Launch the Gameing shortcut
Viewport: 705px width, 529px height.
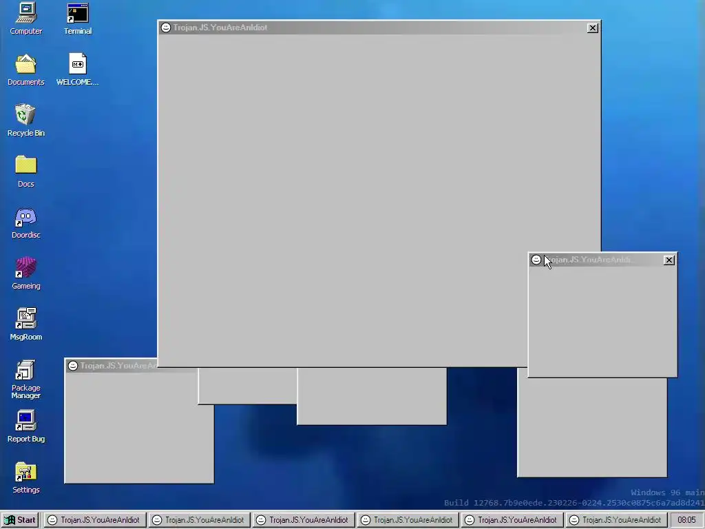pyautogui.click(x=25, y=273)
